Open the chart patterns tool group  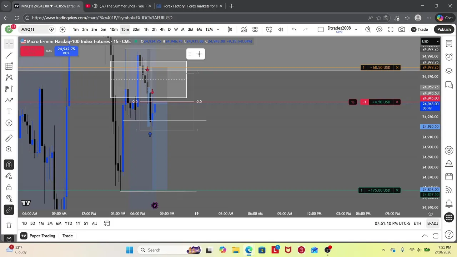click(9, 77)
